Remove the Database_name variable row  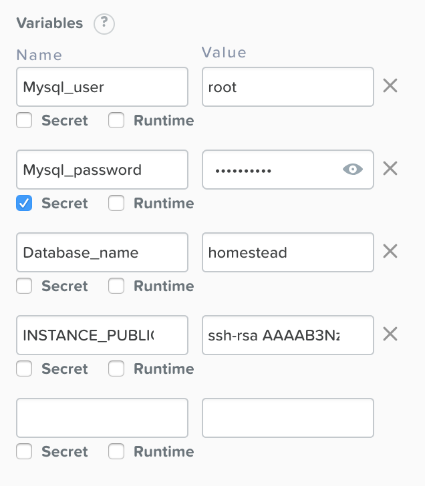pos(390,251)
